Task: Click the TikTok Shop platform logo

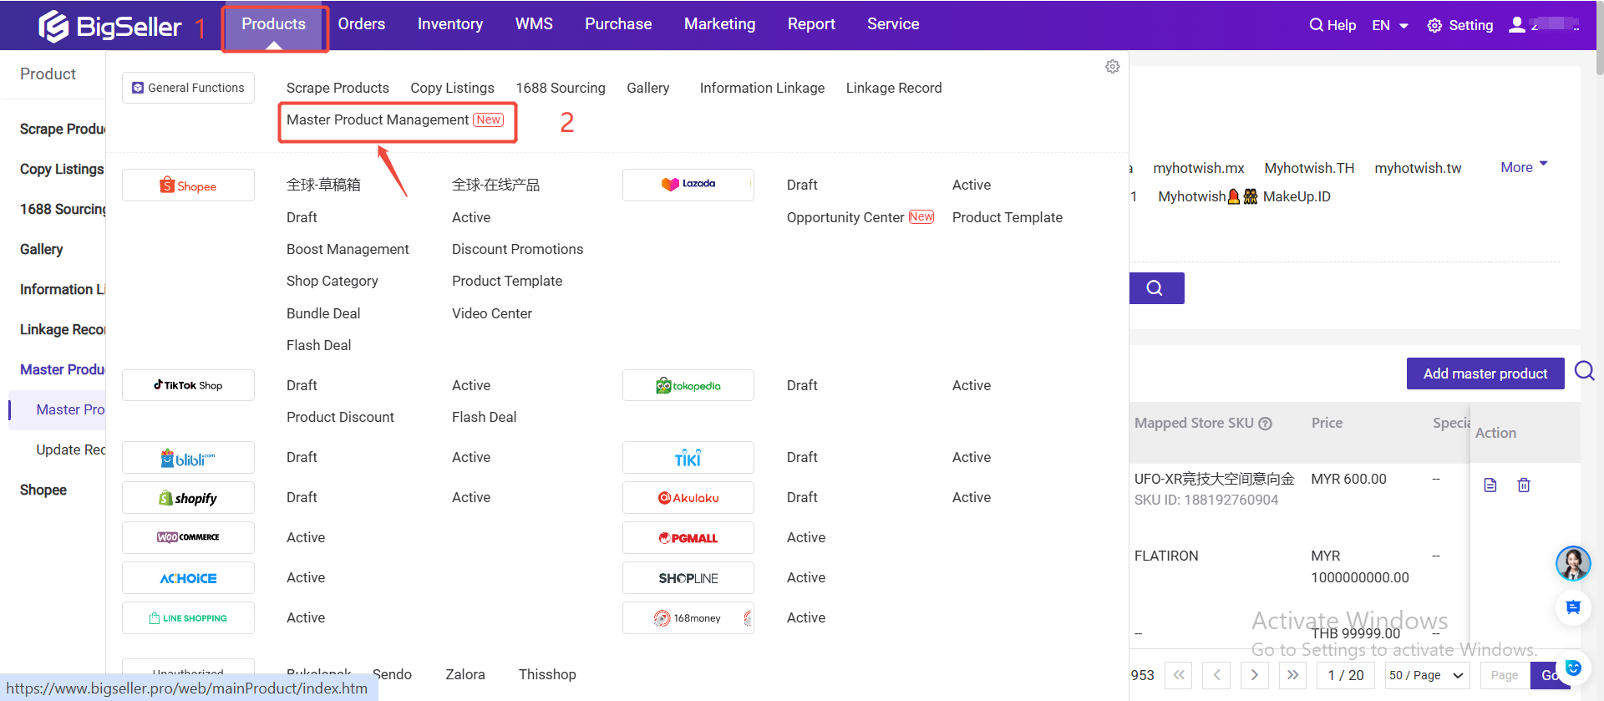Action: click(x=188, y=385)
